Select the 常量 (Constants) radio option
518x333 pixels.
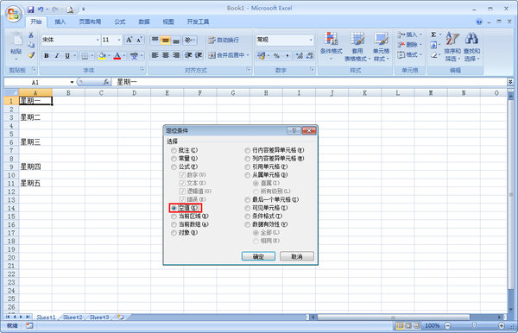(174, 159)
